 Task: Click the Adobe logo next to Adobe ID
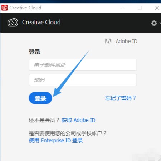[x=108, y=41]
